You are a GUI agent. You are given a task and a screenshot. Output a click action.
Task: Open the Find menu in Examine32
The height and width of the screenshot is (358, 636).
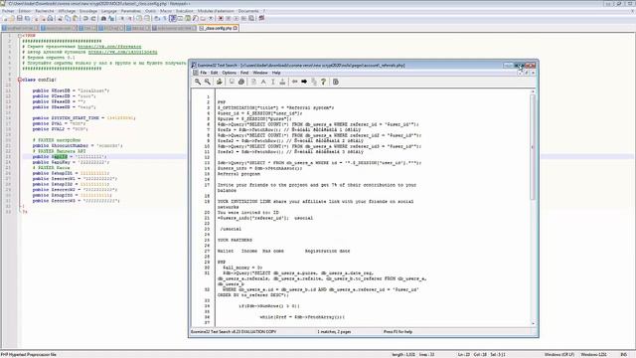(x=244, y=73)
